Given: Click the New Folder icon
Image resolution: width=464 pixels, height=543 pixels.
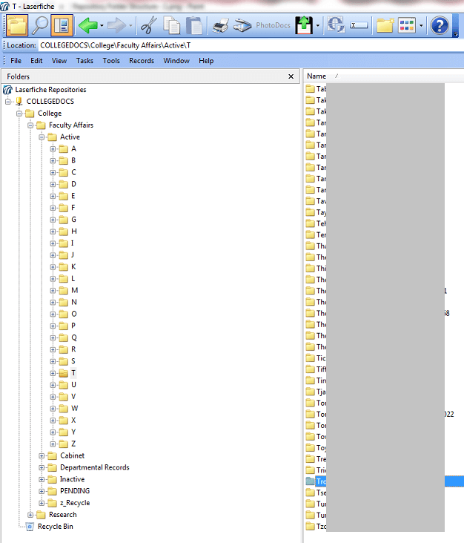Looking at the screenshot, I should [x=385, y=25].
